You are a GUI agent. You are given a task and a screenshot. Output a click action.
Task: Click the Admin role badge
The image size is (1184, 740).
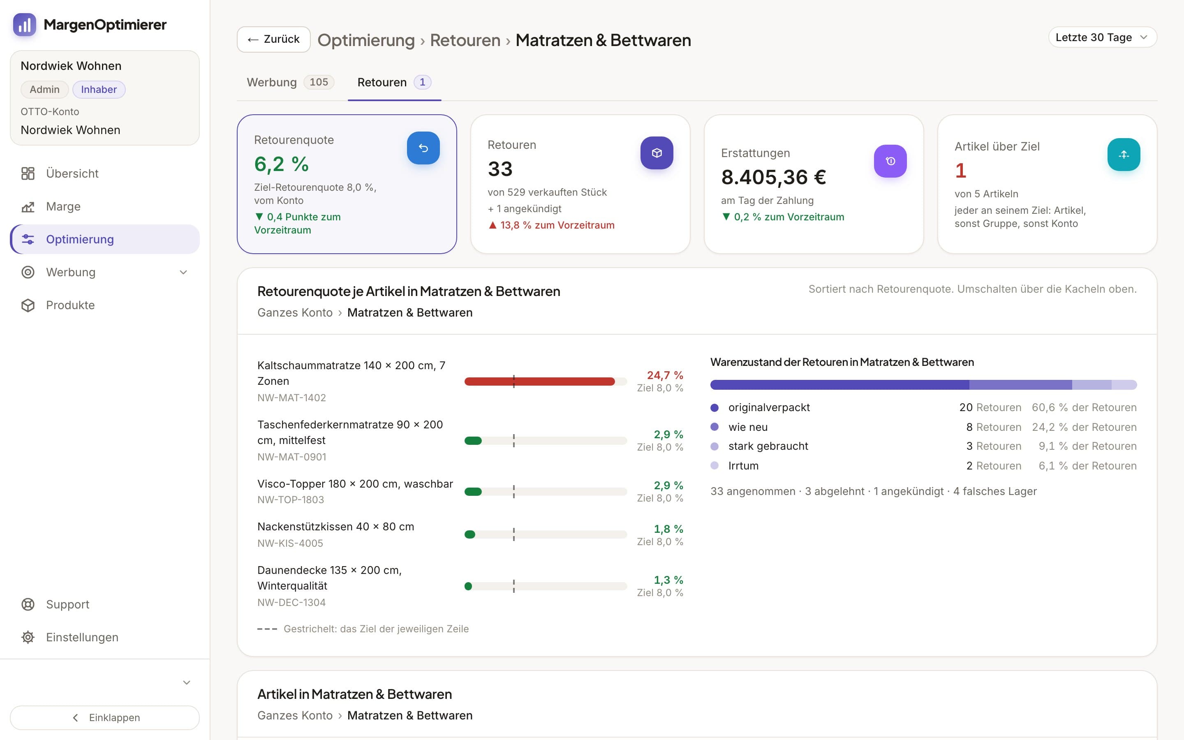(x=44, y=90)
